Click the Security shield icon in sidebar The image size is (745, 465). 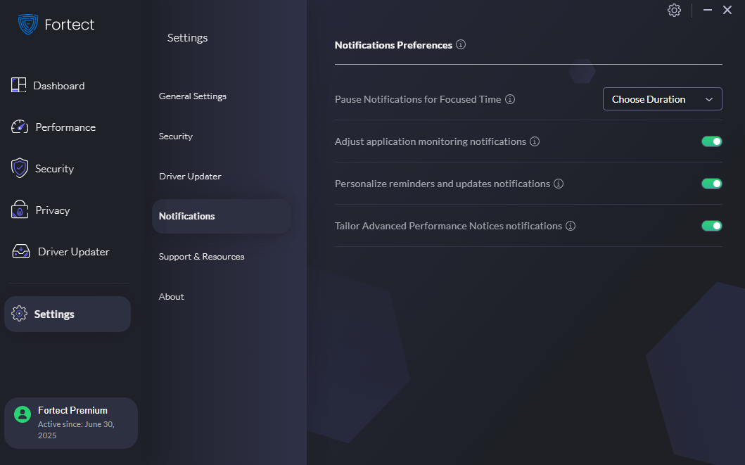18,168
